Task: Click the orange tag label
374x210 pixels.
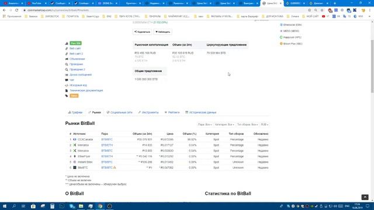Action: click(74, 96)
